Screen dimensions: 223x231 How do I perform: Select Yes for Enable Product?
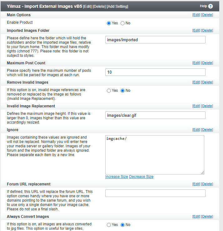(x=109, y=23)
